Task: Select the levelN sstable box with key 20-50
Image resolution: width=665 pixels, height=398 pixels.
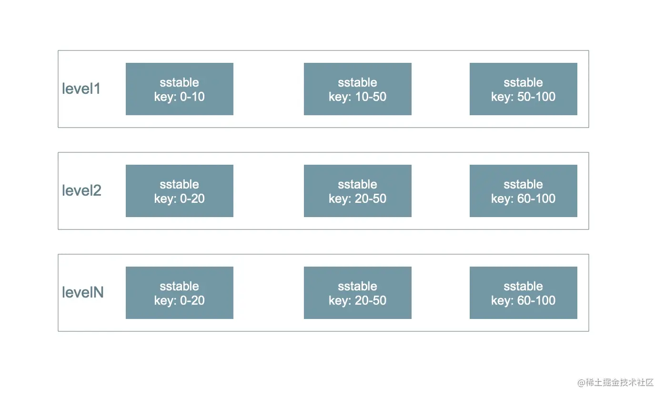Action: (x=358, y=293)
